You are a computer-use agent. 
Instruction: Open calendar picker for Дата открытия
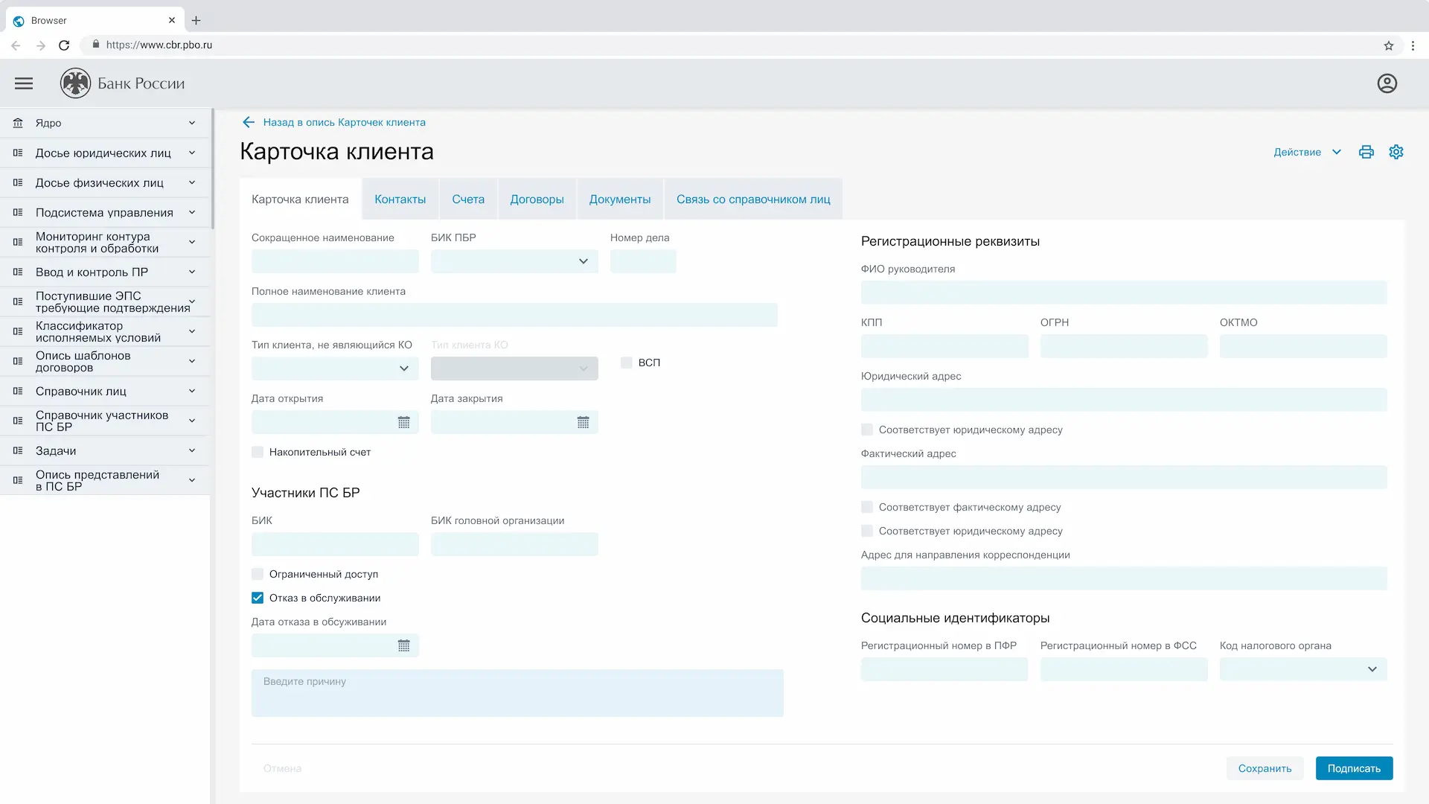404,422
